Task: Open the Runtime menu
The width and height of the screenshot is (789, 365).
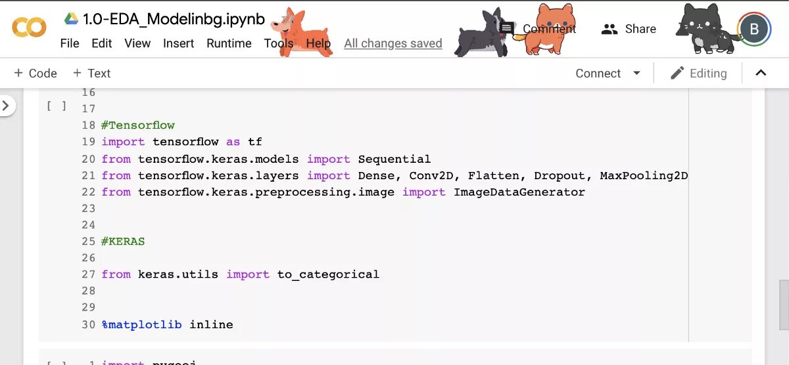Action: tap(229, 43)
